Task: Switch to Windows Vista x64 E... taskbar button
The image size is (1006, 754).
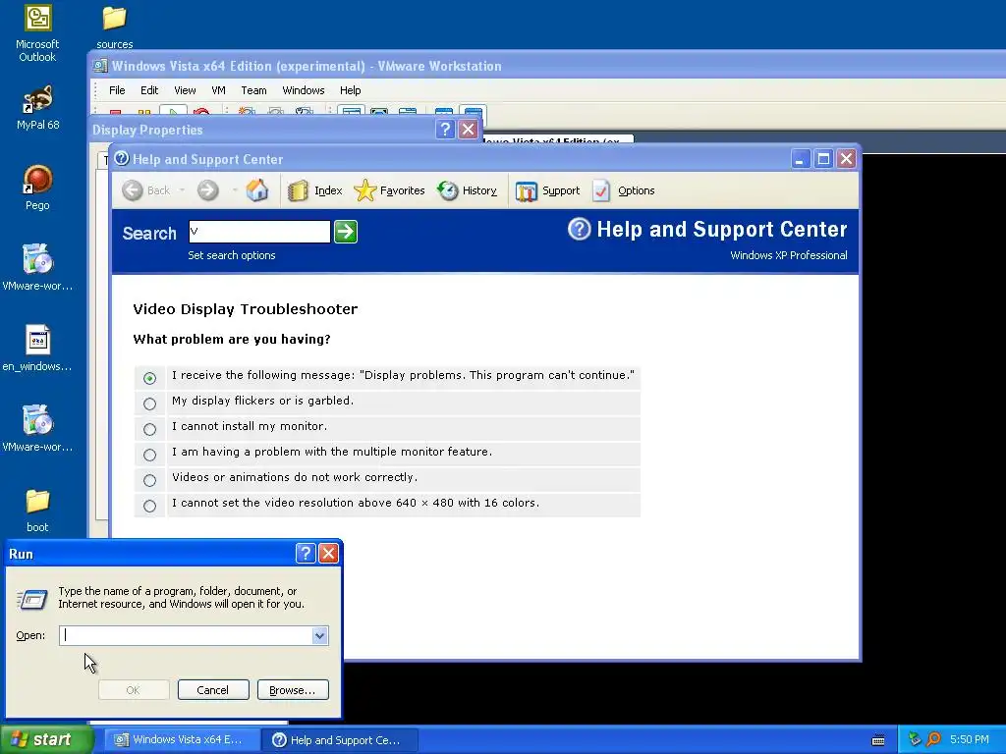Action: 182,740
